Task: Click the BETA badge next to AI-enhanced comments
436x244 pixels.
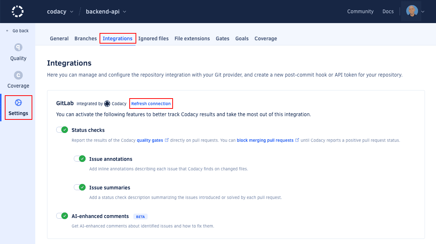Action: 140,216
